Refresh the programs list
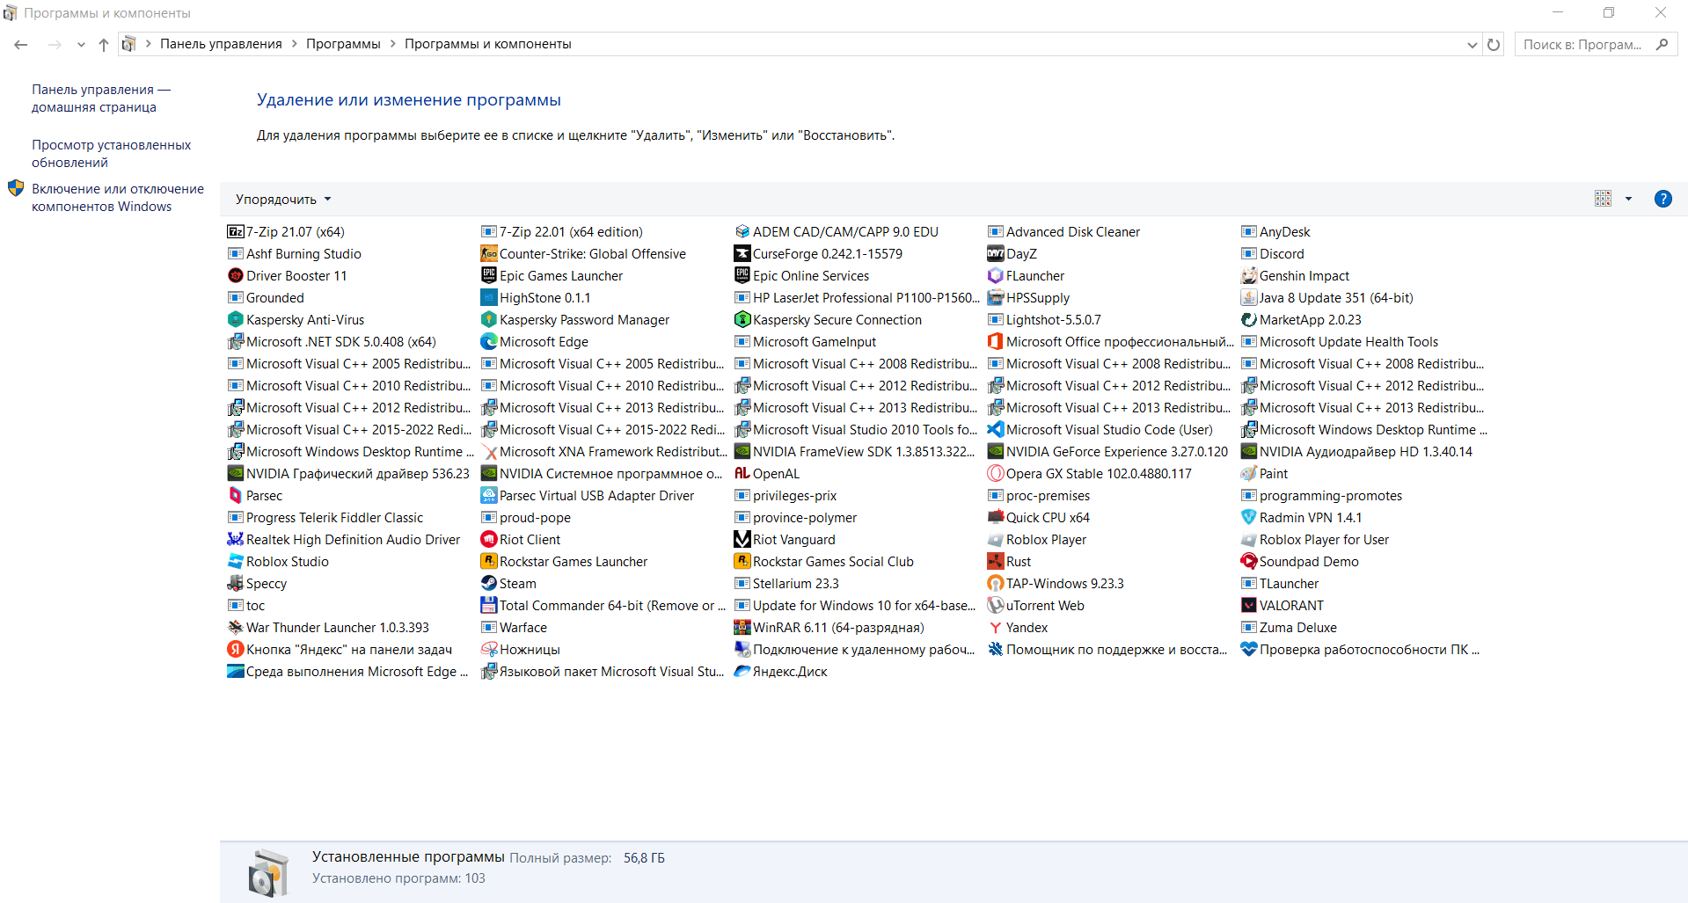1688x903 pixels. (1494, 45)
